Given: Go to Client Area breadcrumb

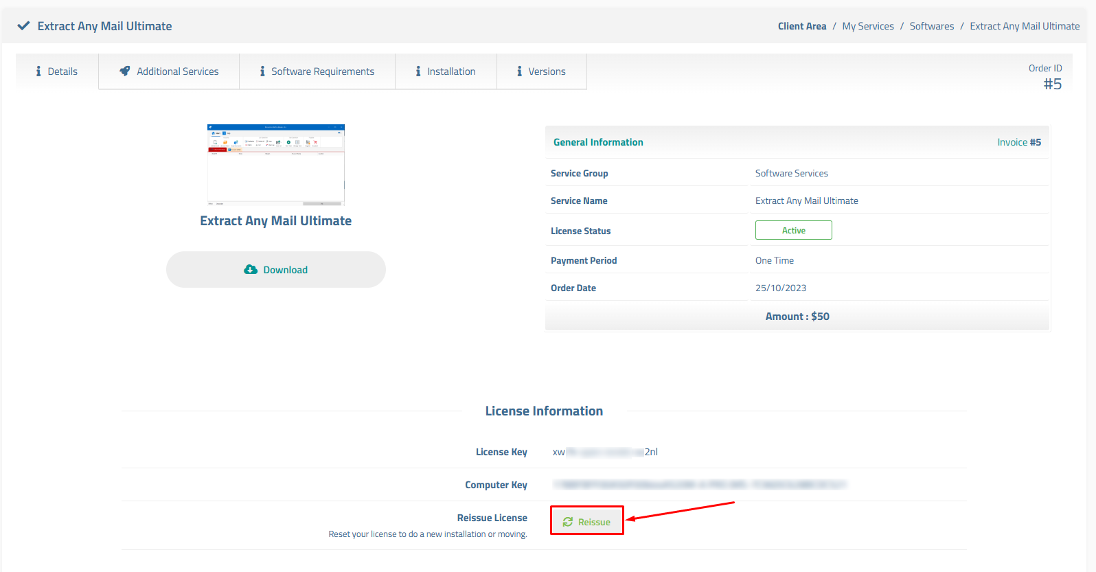Looking at the screenshot, I should pyautogui.click(x=802, y=26).
